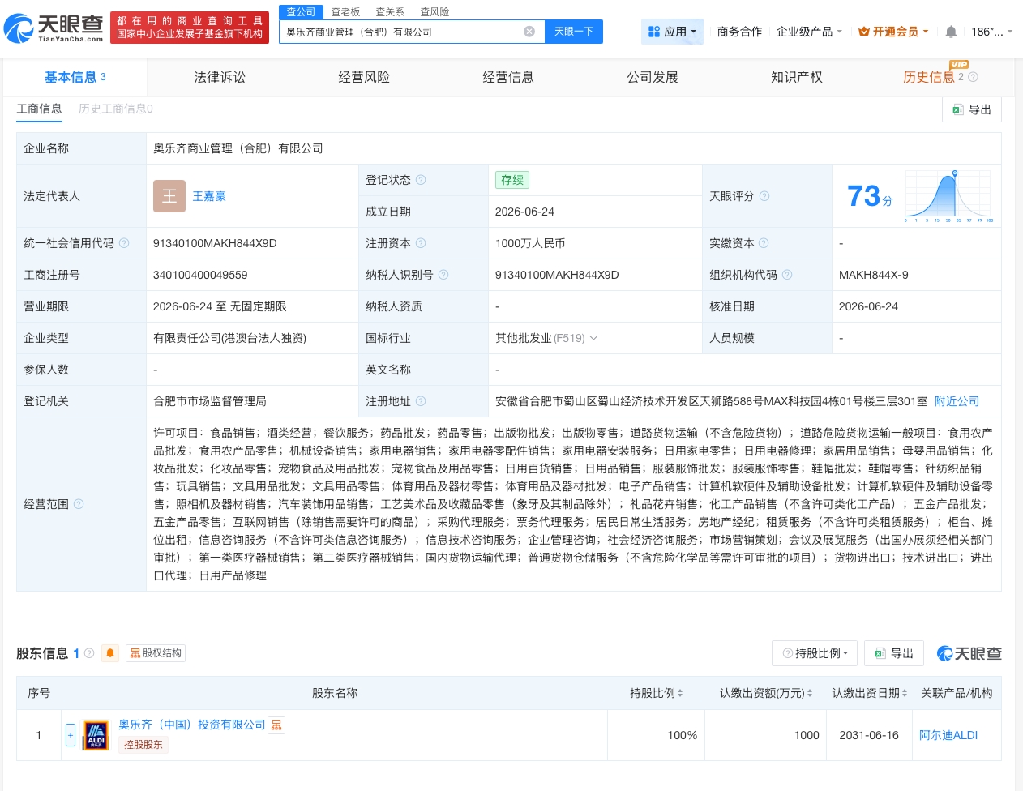
Task: Open the 历史工商信息0 sub-tab
Action: (116, 109)
